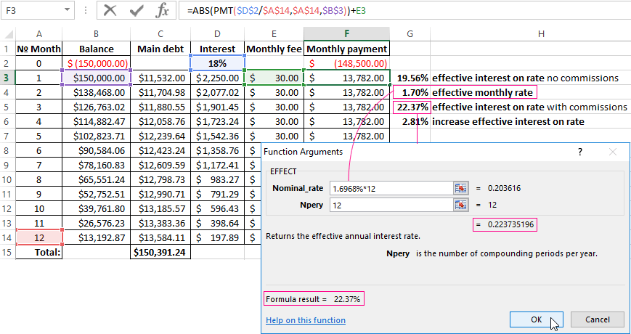Image resolution: width=631 pixels, height=334 pixels.
Task: Click cell with 18% interest rate
Action: point(217,63)
